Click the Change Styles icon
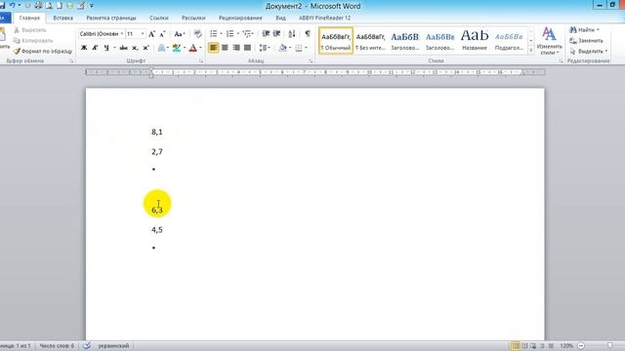The image size is (625, 351). (x=549, y=41)
